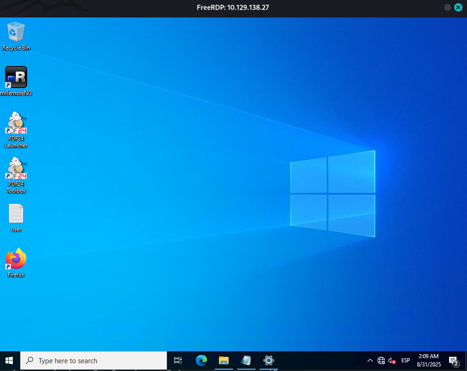Open the Settings gear on taskbar

[269, 360]
